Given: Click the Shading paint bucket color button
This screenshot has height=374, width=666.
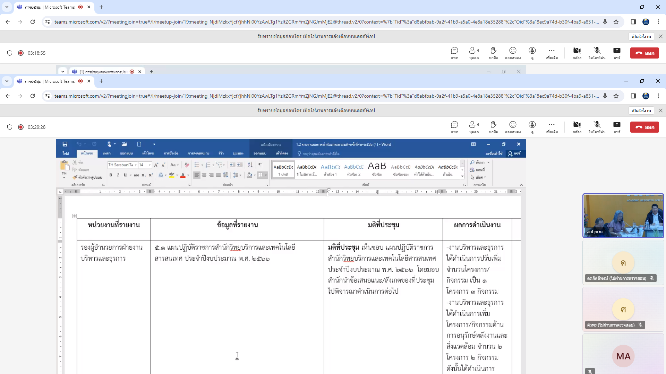Looking at the screenshot, I should click(x=249, y=175).
